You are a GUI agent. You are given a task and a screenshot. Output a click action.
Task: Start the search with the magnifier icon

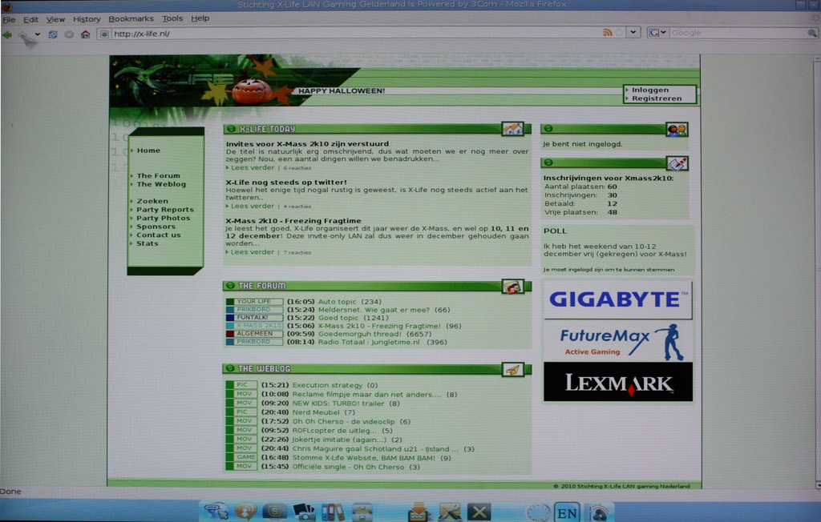811,33
